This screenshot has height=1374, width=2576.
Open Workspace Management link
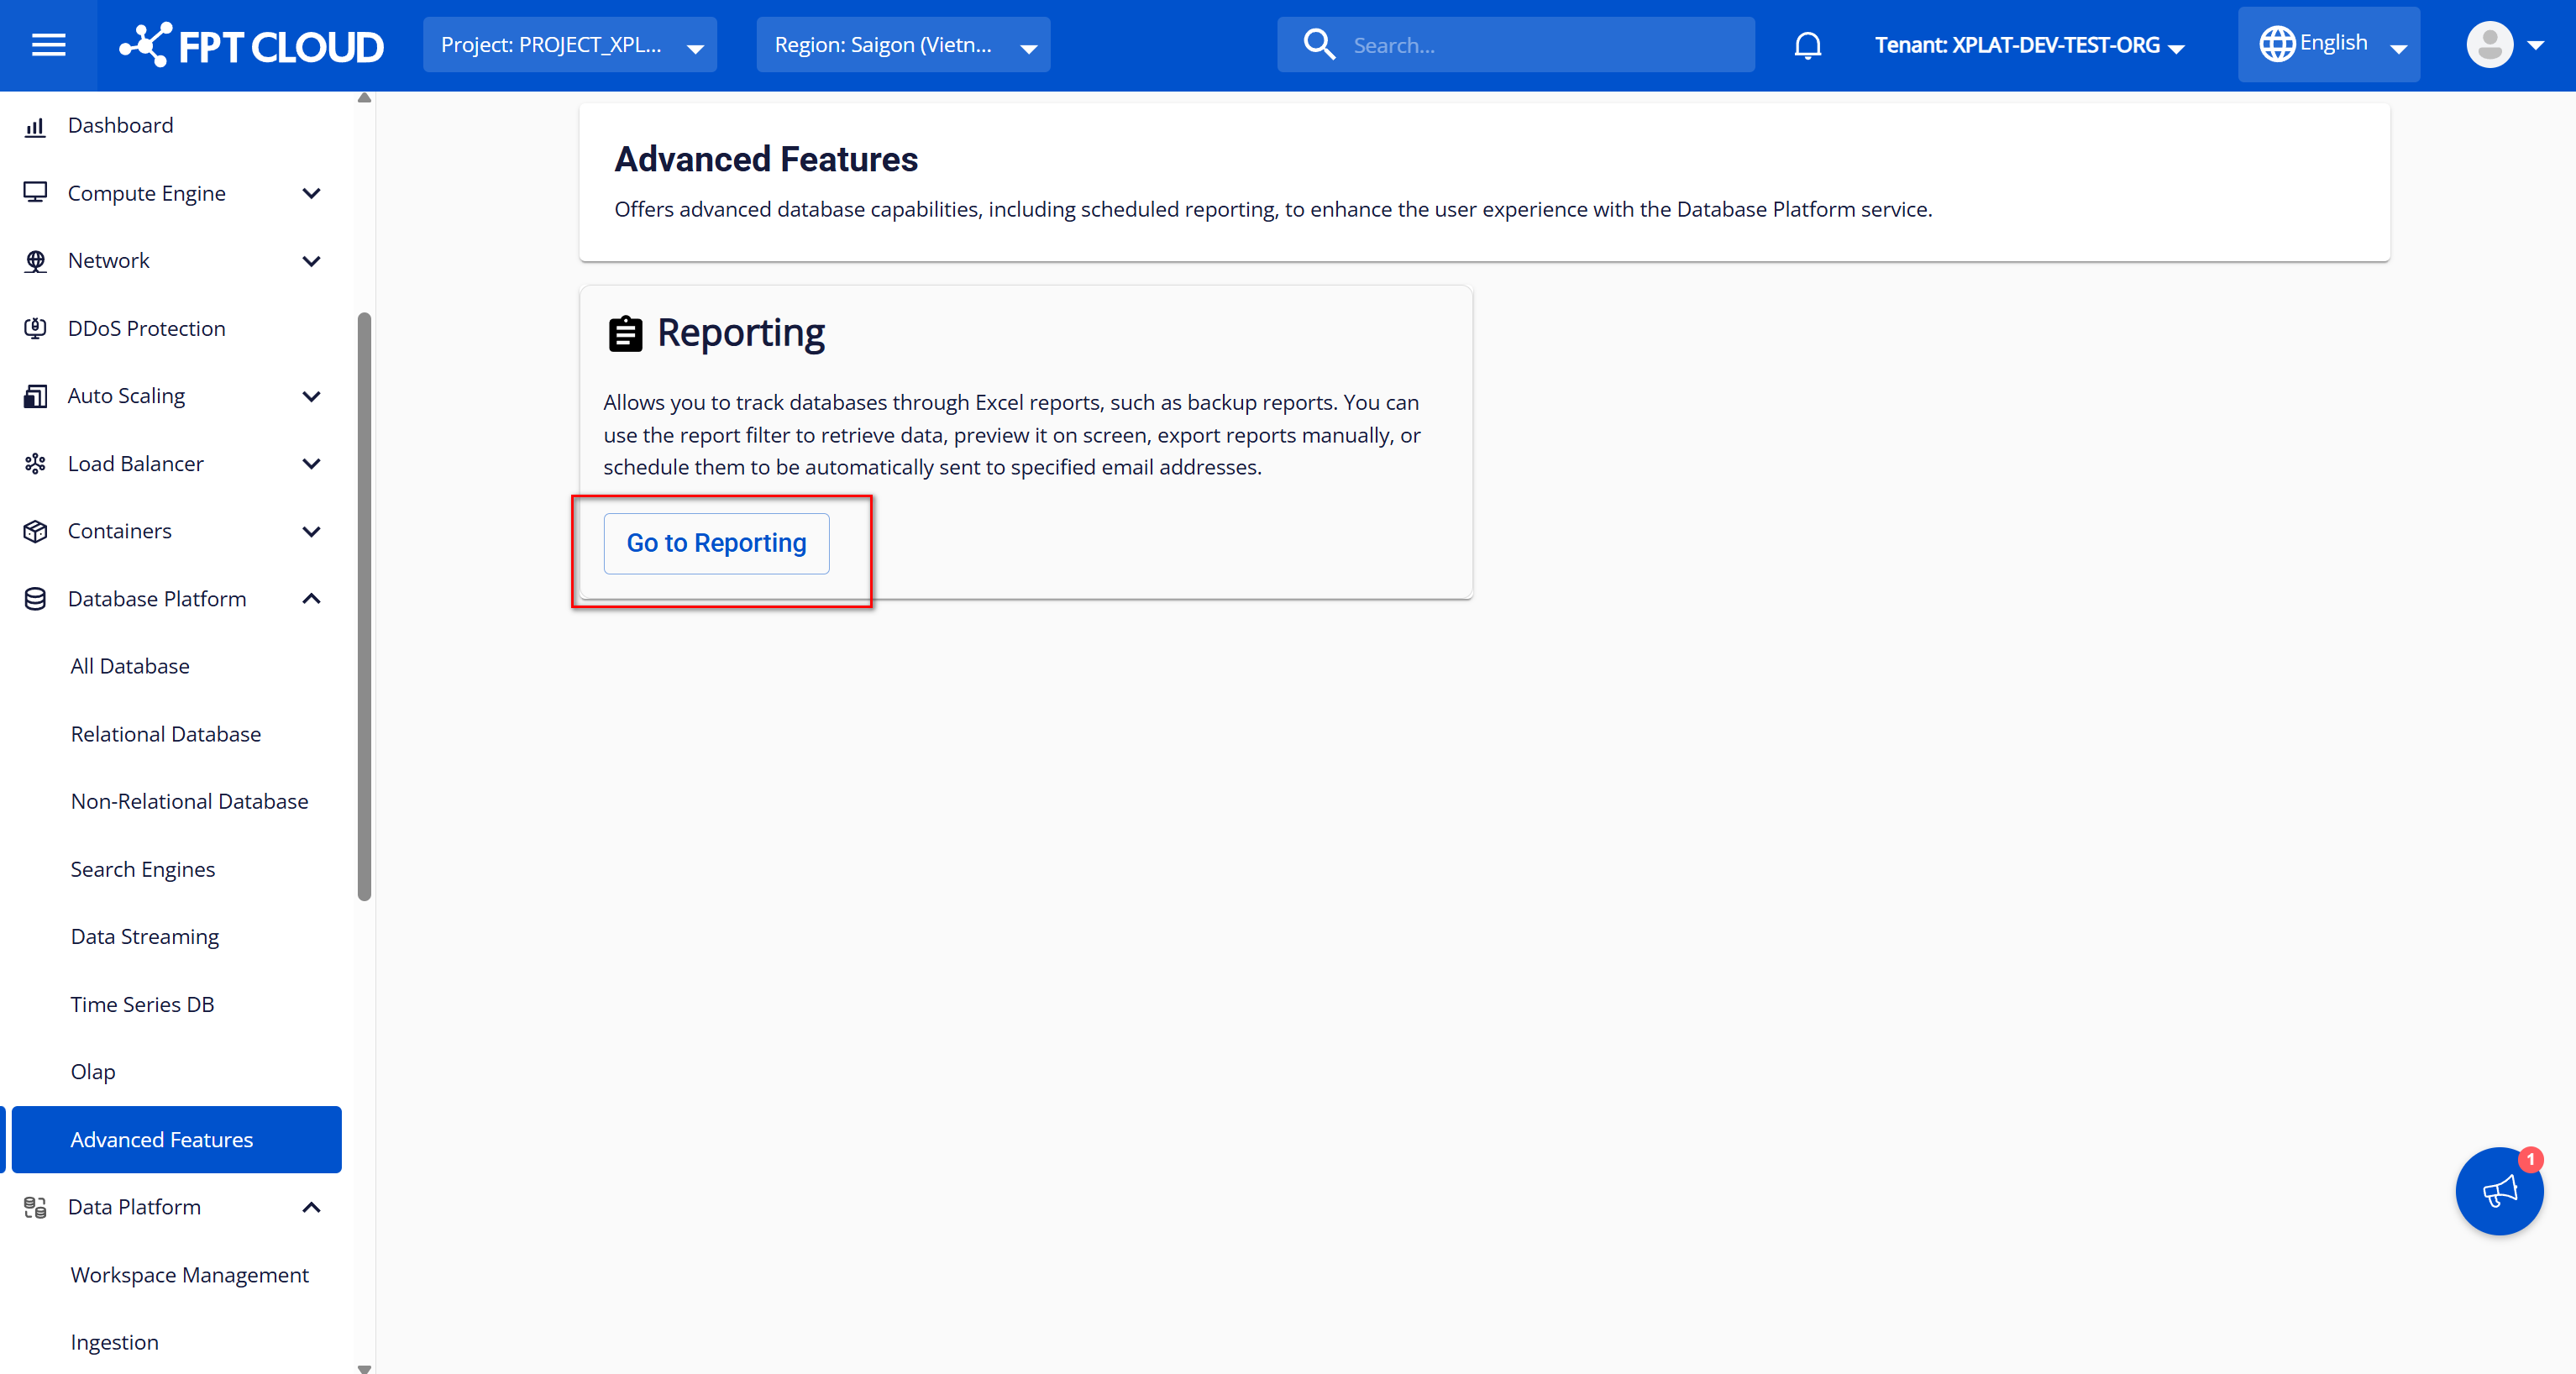[x=189, y=1275]
